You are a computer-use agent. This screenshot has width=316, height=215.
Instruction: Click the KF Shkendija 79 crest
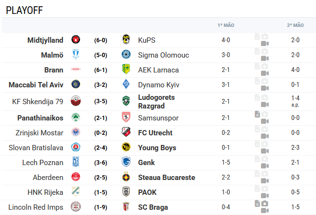coord(76,101)
